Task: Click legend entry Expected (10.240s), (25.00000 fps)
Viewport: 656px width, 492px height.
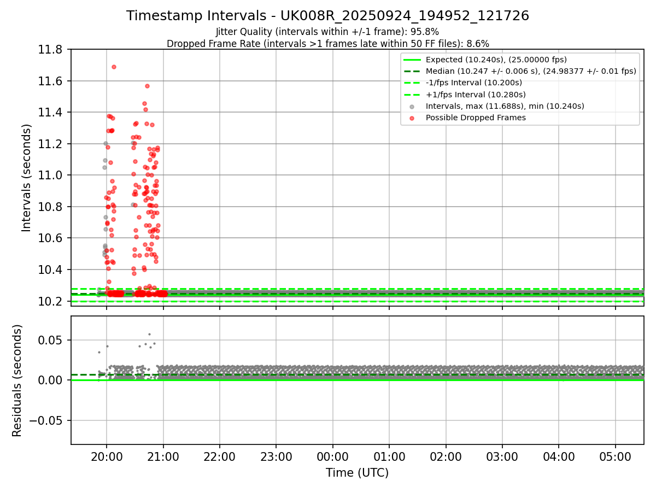Action: click(x=496, y=60)
